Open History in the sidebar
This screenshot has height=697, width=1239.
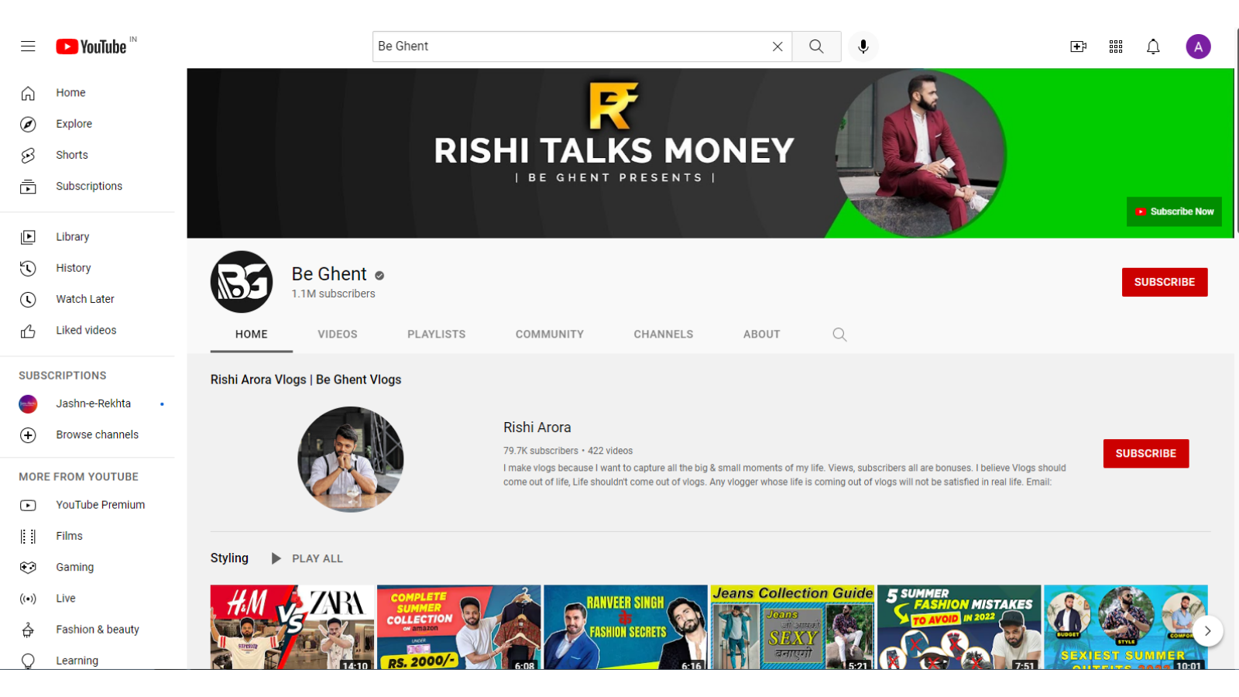tap(88, 268)
